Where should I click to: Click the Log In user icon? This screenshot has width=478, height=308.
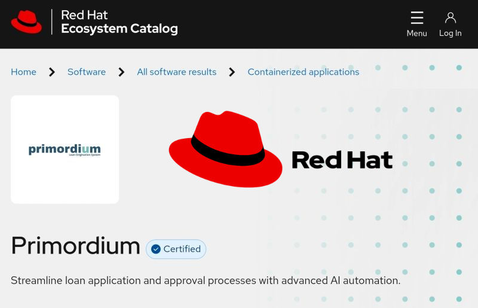[451, 18]
